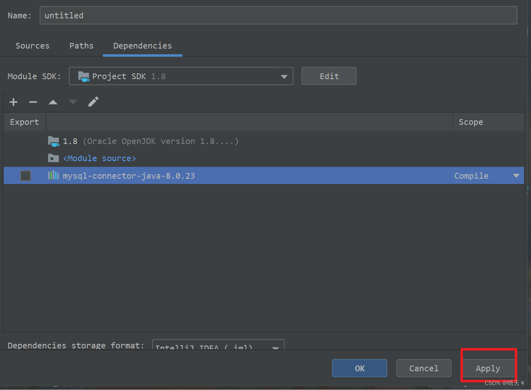Image resolution: width=531 pixels, height=390 pixels.
Task: Check the Export box for mysql-connector-java
Action: 26,175
